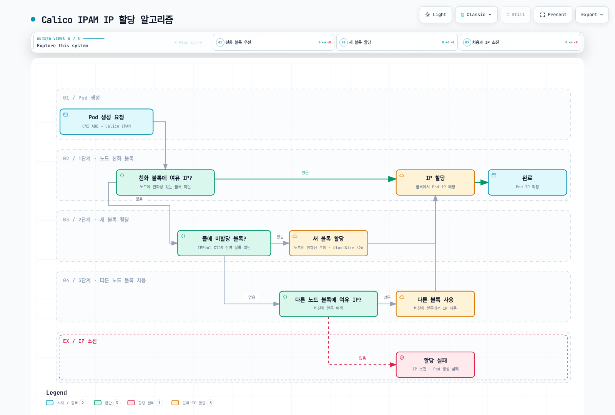Enter Present mode
615x415 pixels.
click(x=553, y=15)
